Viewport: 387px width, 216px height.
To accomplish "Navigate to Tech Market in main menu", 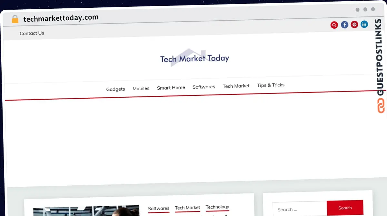I will 236,86.
